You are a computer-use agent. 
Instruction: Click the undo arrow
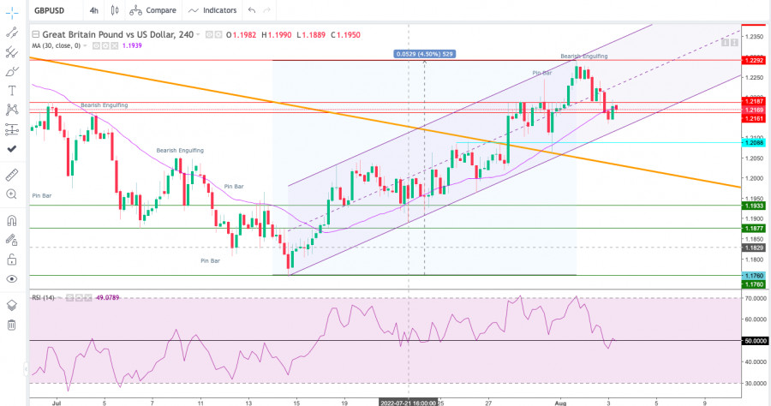[252, 10]
